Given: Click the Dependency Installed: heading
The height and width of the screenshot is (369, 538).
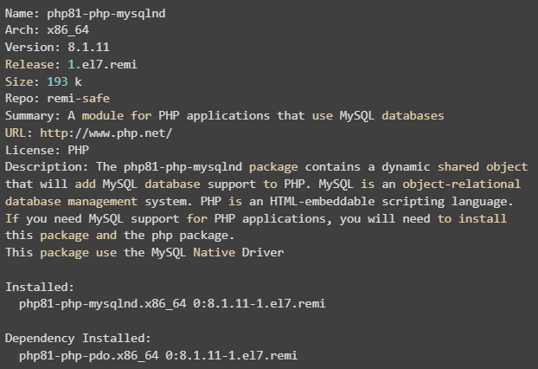Looking at the screenshot, I should click(x=78, y=339).
